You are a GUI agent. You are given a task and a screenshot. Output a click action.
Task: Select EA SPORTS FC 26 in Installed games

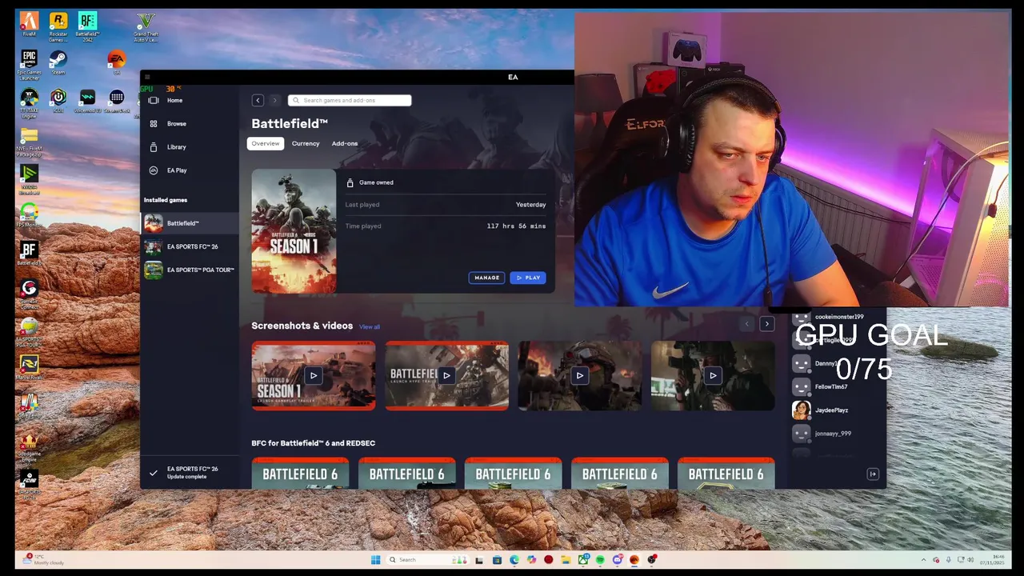click(190, 246)
